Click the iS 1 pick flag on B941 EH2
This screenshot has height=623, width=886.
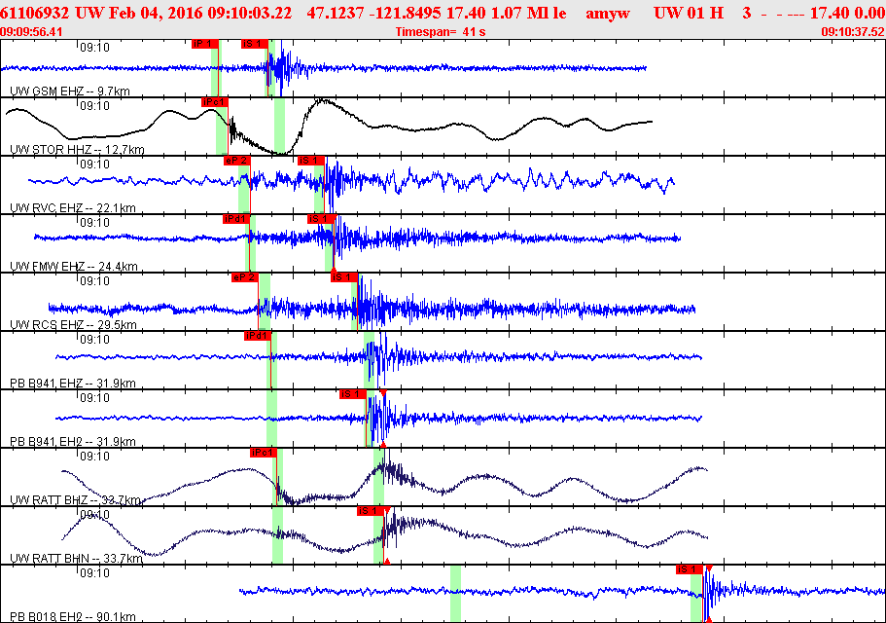click(x=353, y=394)
